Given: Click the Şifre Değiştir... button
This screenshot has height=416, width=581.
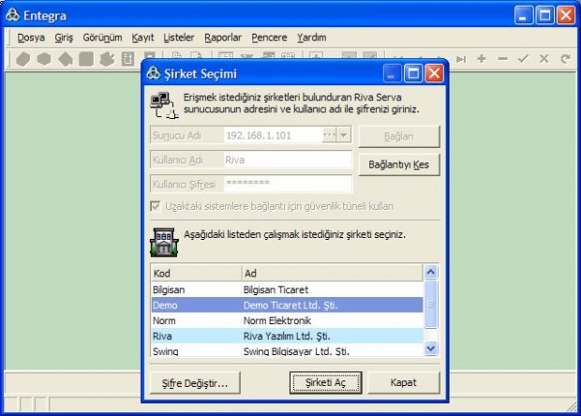Looking at the screenshot, I should 195,383.
